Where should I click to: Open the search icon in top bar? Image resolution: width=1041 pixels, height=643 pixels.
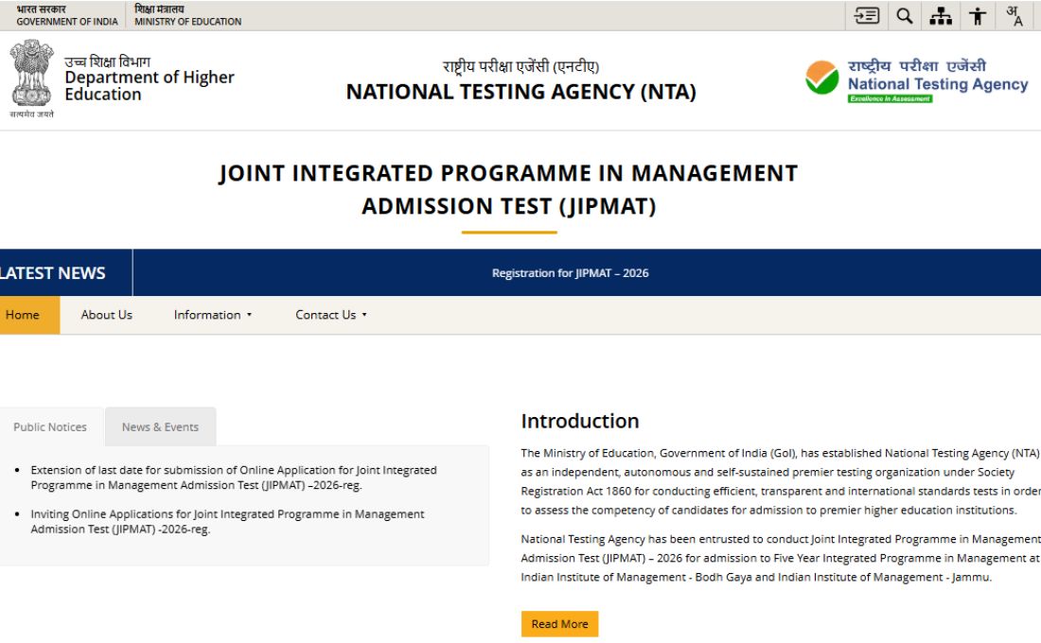coord(904,15)
